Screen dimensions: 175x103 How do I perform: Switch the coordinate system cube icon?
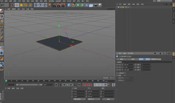(49, 5)
